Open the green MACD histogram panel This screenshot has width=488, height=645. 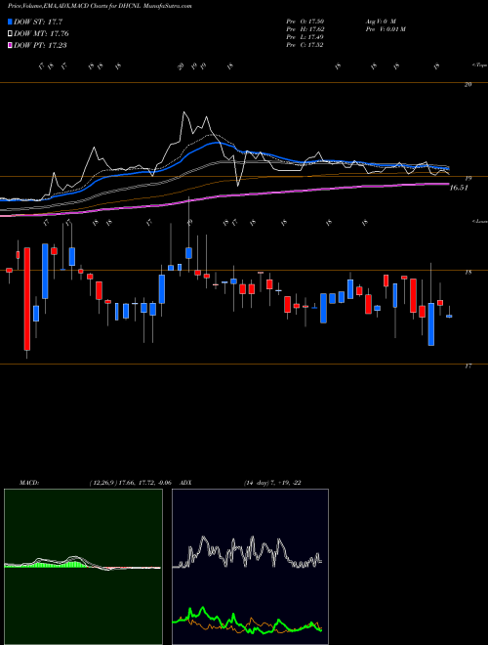83,567
